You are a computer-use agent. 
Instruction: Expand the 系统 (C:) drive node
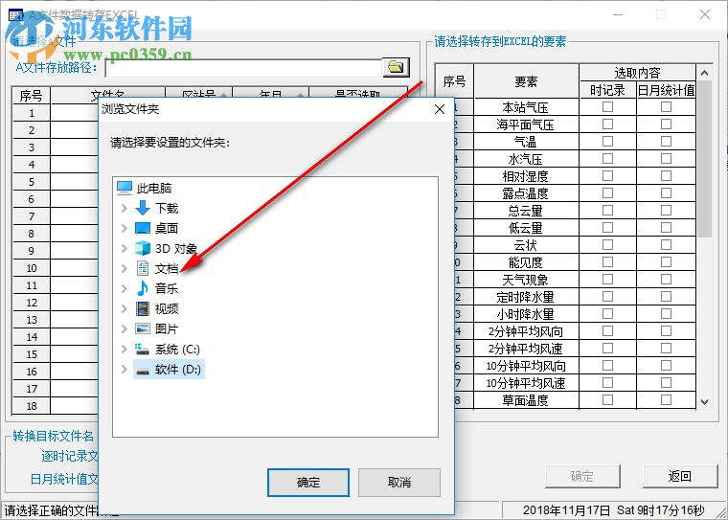point(124,350)
